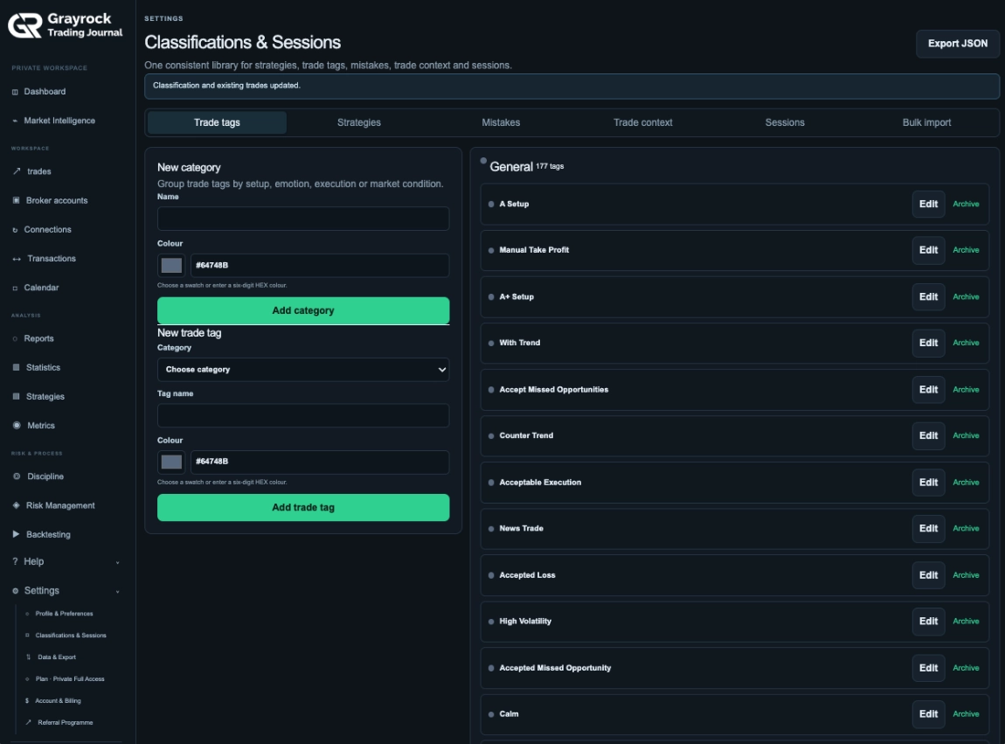
Task: Archive the Accepted Loss tag
Action: point(966,575)
